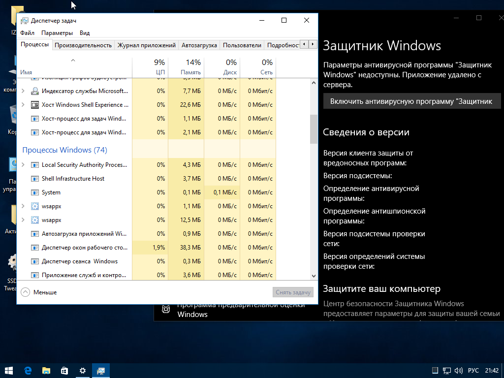Click Task Manager taskbar icon
Viewport: 504px width, 378px height.
click(101, 371)
